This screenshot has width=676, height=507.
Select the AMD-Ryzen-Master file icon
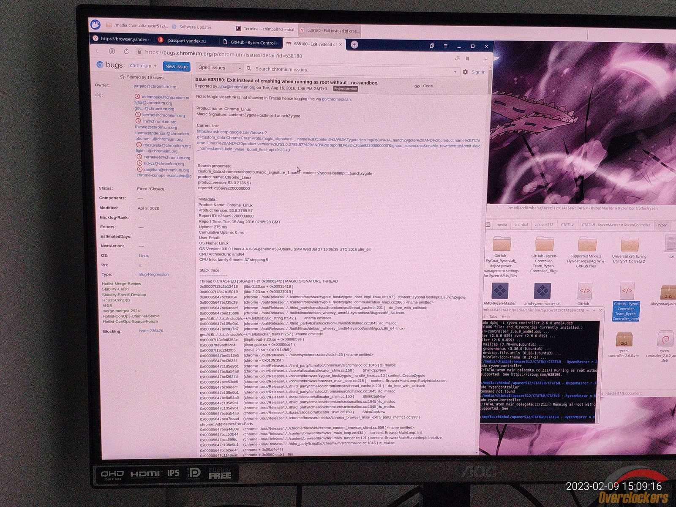[500, 291]
